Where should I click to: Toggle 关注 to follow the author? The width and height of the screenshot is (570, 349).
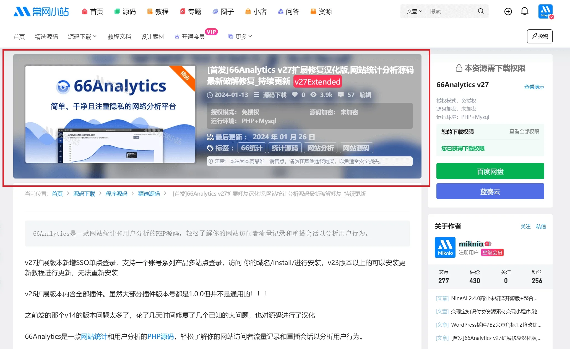coord(525,226)
